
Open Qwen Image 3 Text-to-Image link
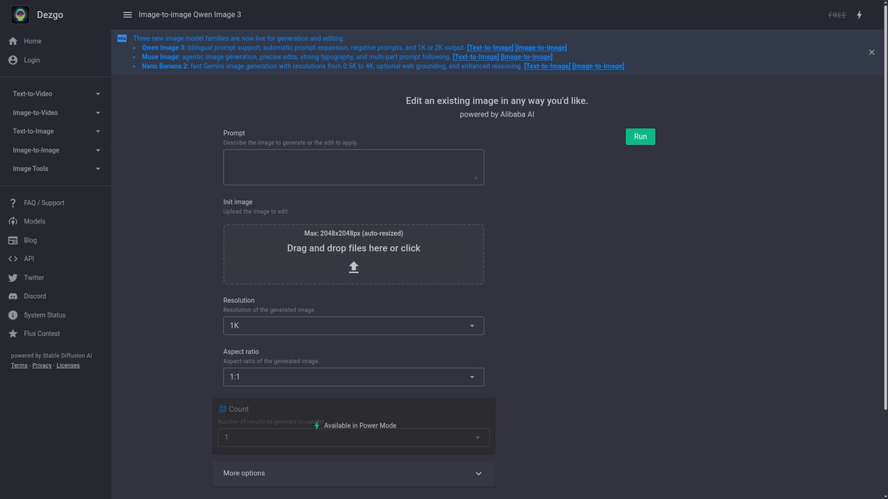(x=490, y=48)
